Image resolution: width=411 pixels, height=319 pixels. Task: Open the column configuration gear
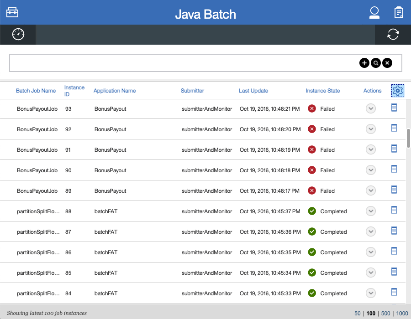pos(398,91)
